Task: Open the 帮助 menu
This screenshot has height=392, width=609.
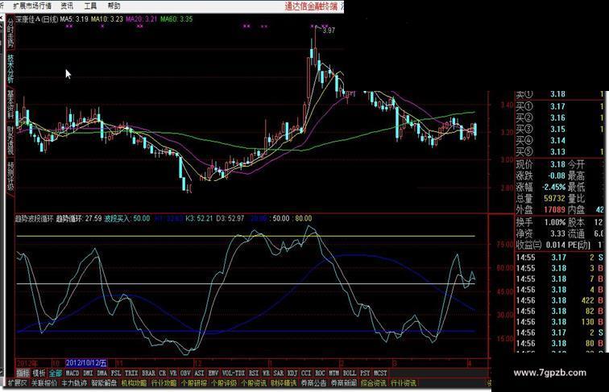Action: click(x=114, y=6)
